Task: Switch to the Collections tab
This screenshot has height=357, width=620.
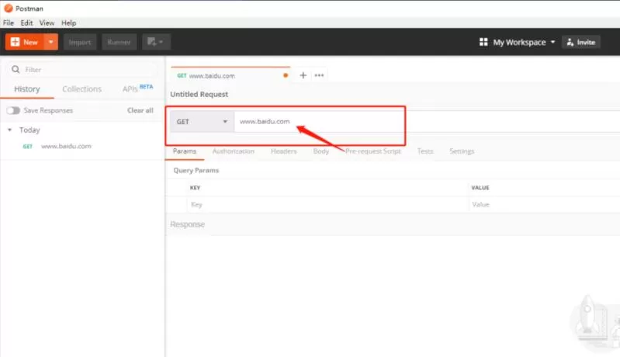Action: (x=81, y=89)
